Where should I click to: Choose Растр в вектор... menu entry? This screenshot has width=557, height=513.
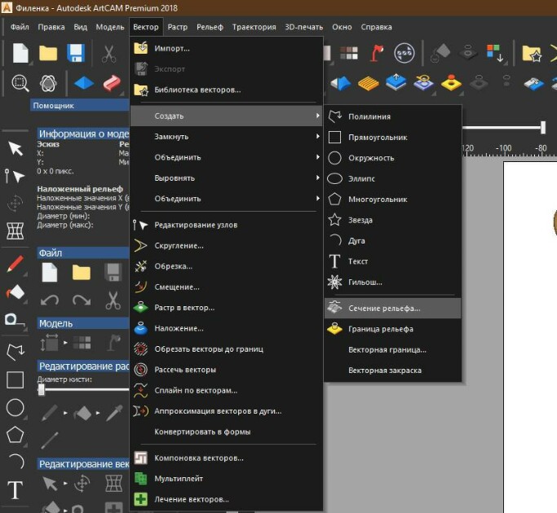(226, 308)
